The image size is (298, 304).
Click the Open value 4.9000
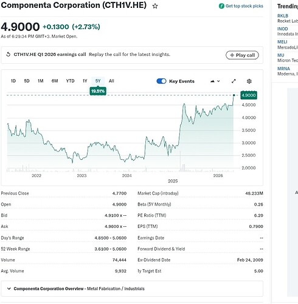coord(119,204)
